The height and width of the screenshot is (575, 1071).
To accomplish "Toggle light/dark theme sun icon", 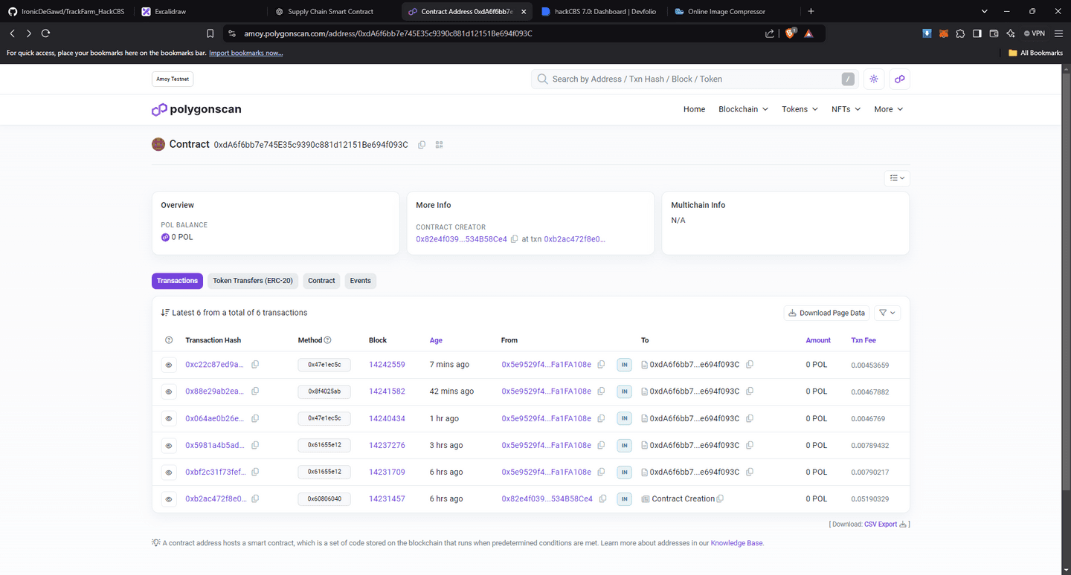I will click(874, 79).
